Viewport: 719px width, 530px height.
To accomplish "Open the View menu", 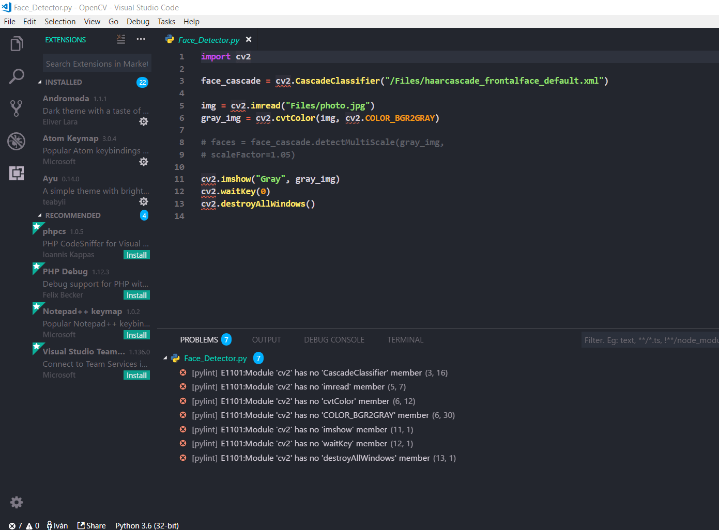I will [92, 21].
